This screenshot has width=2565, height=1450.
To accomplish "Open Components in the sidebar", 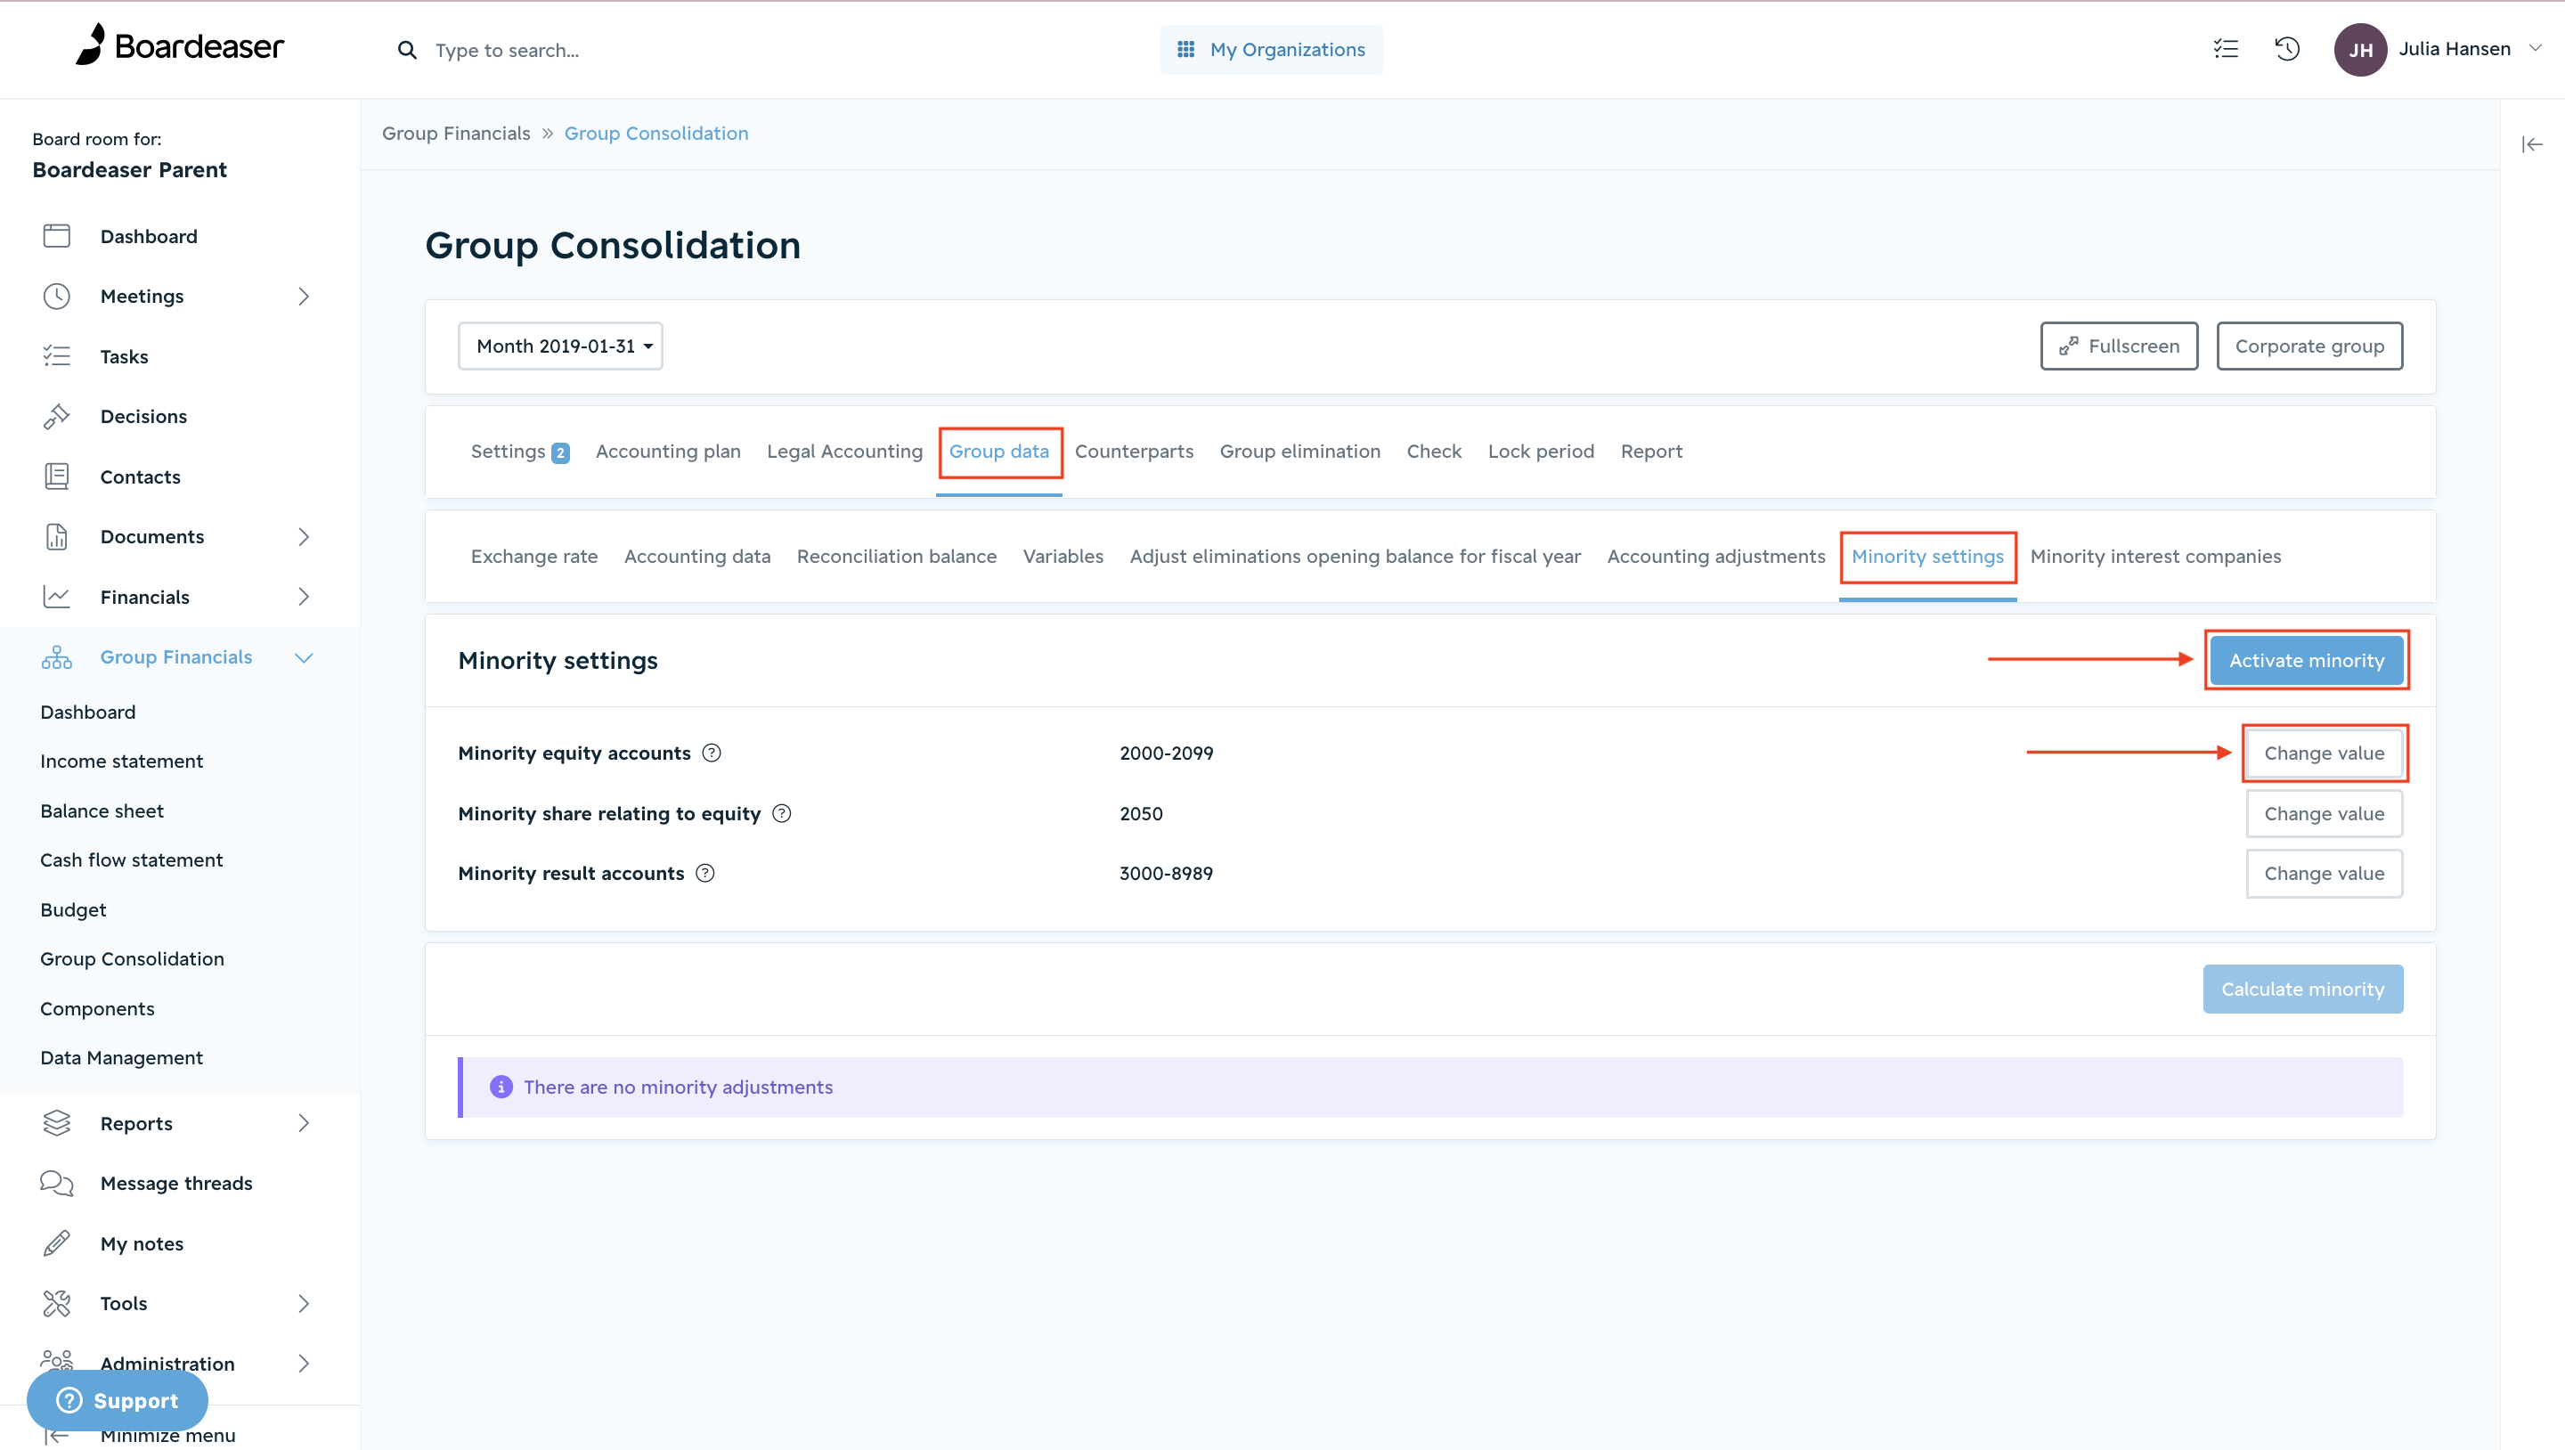I will (98, 1009).
